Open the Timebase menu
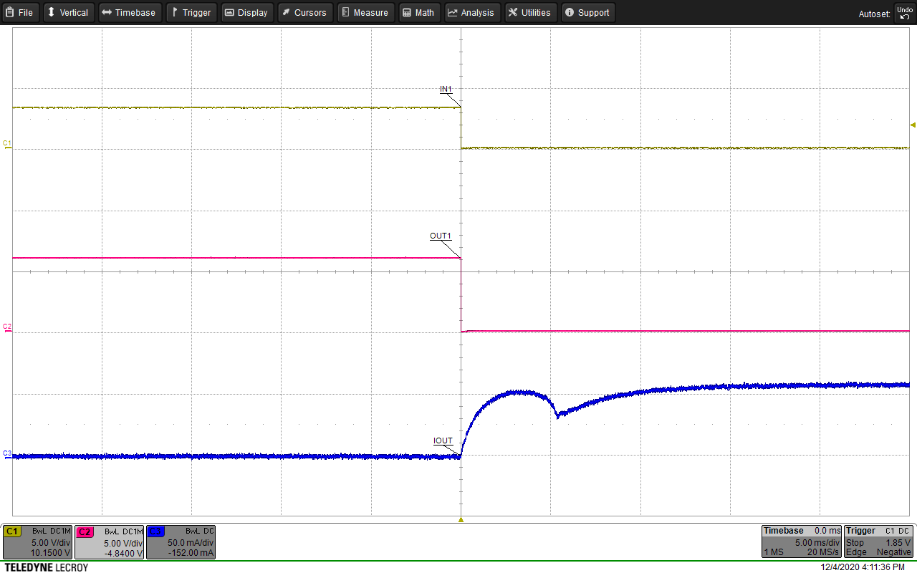 click(130, 12)
